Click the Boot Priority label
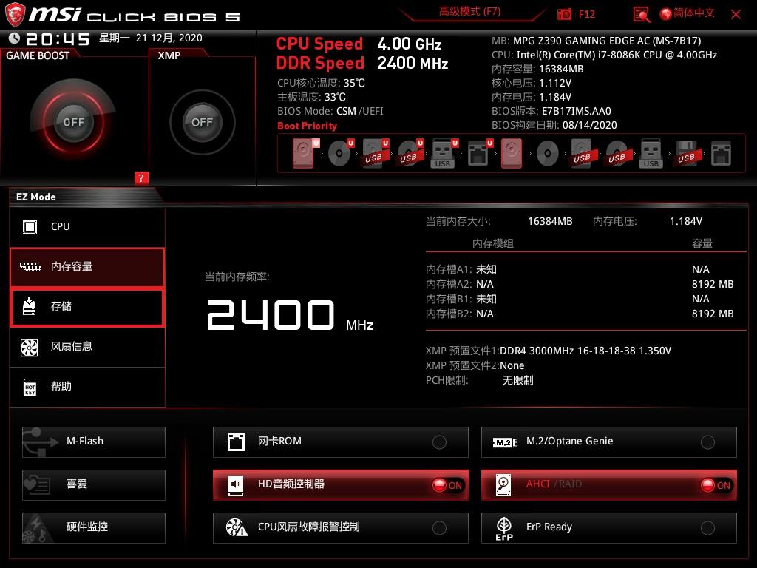The width and height of the screenshot is (757, 568). tap(307, 126)
